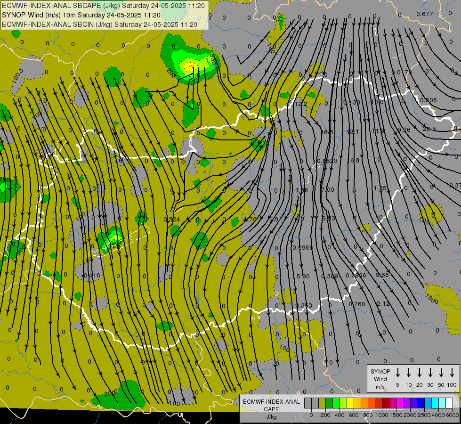Click the map value 0.369
Viewport: 461px width, 424px height.
pos(330,276)
